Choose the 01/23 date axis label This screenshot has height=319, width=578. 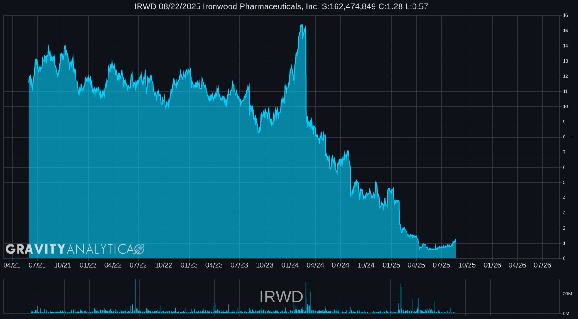click(x=189, y=265)
